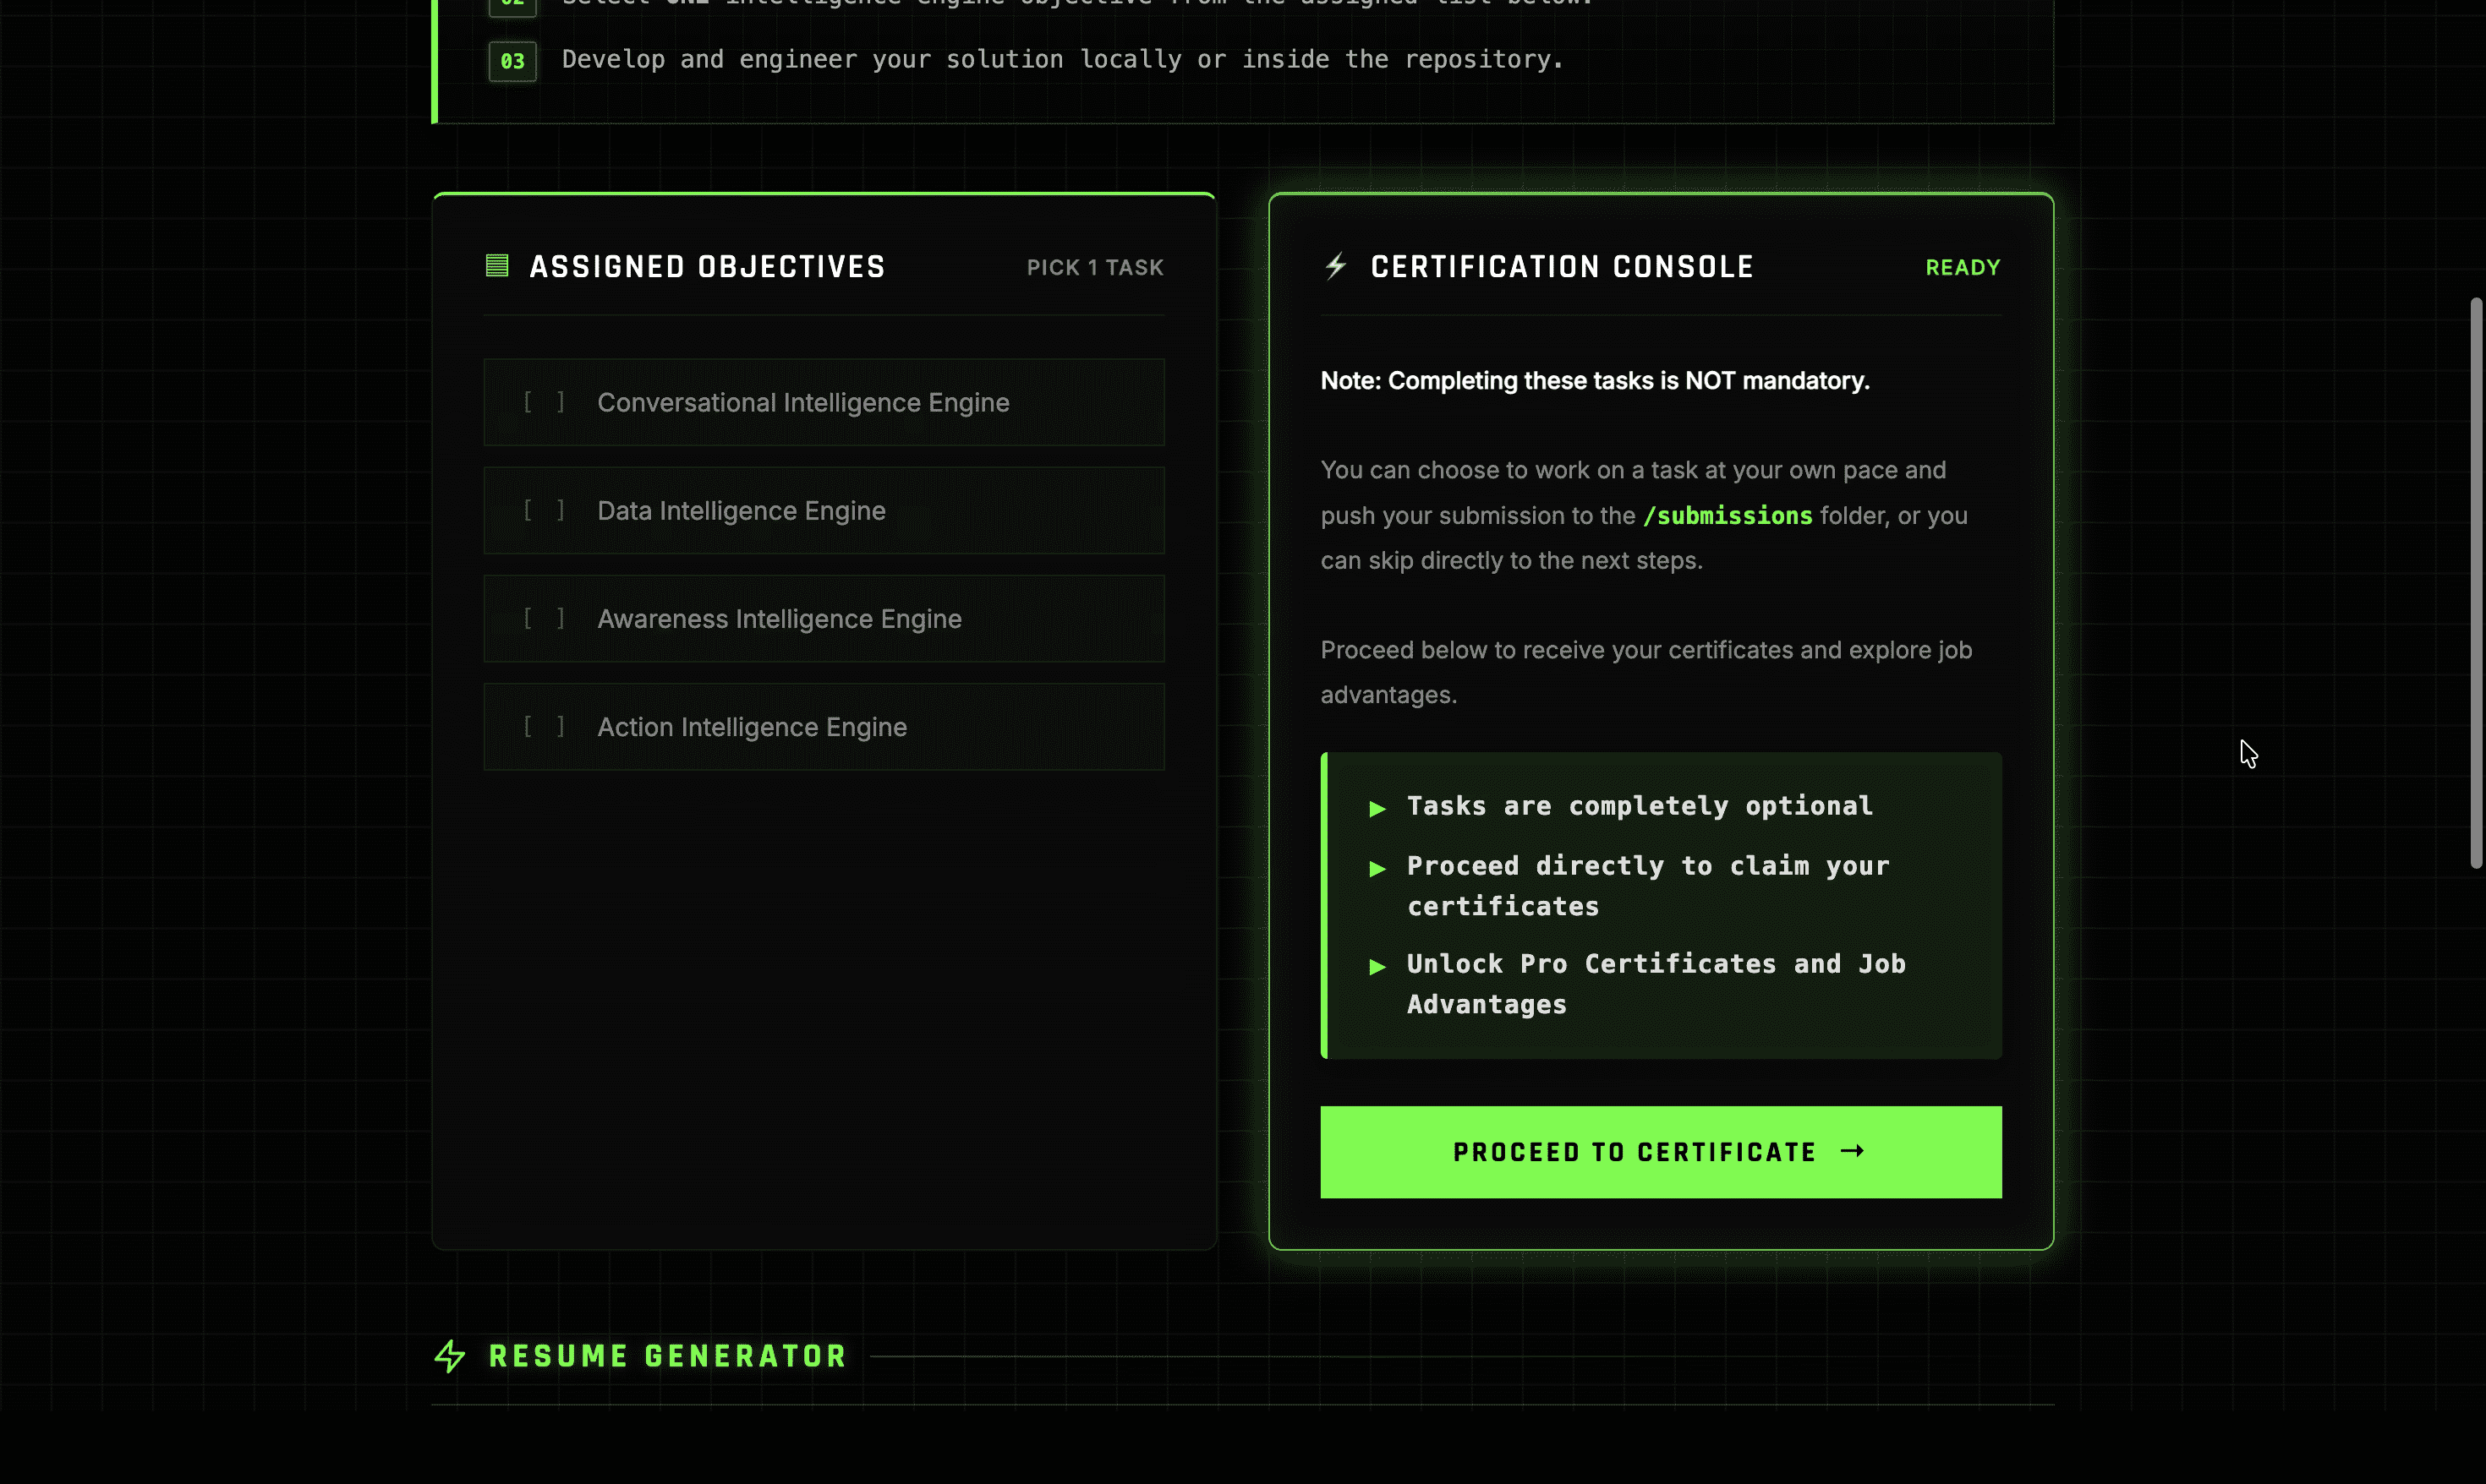Viewport: 2486px width, 1484px height.
Task: Click the Assigned Objectives heading
Action: click(707, 267)
